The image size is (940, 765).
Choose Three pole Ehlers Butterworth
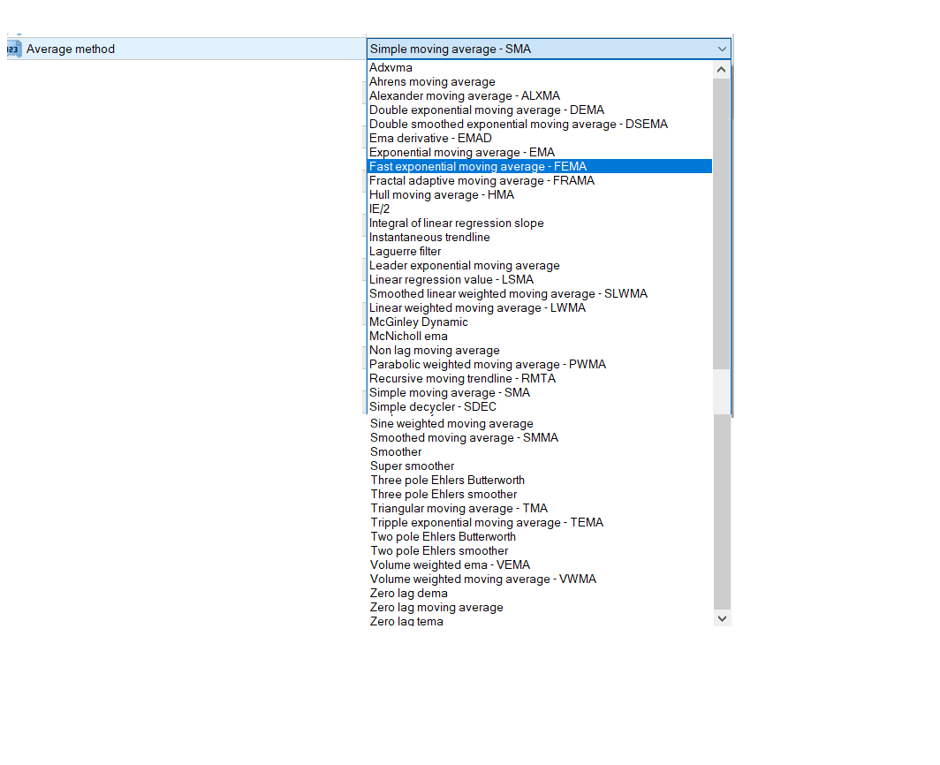[448, 481]
